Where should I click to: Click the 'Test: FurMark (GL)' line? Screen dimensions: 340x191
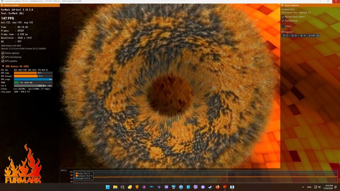(12, 13)
